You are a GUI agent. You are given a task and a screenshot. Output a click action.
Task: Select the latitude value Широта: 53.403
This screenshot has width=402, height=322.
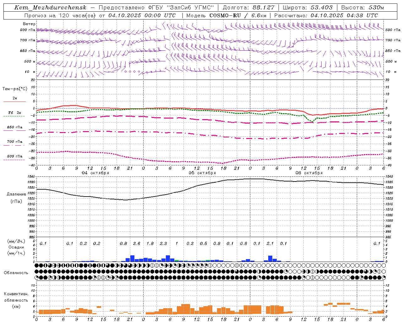click(307, 8)
